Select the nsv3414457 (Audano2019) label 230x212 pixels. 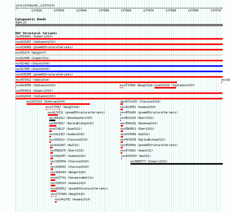68,156
